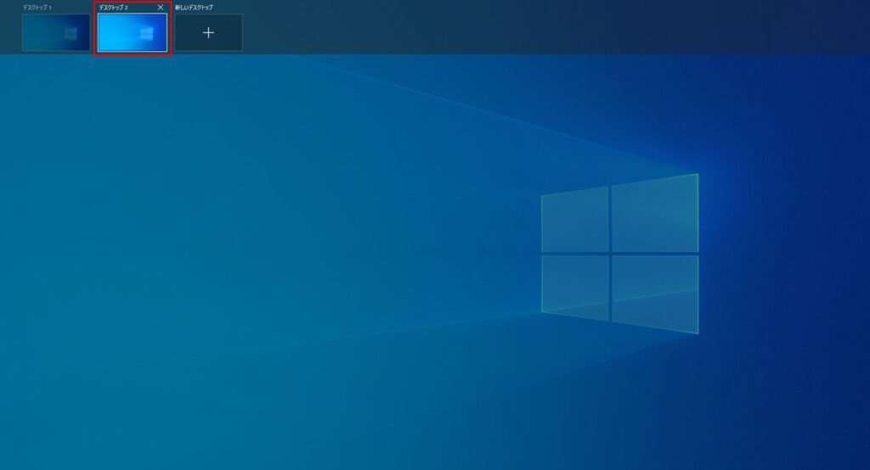
Task: Select the デスクトップ 2 thumbnail
Action: (133, 33)
